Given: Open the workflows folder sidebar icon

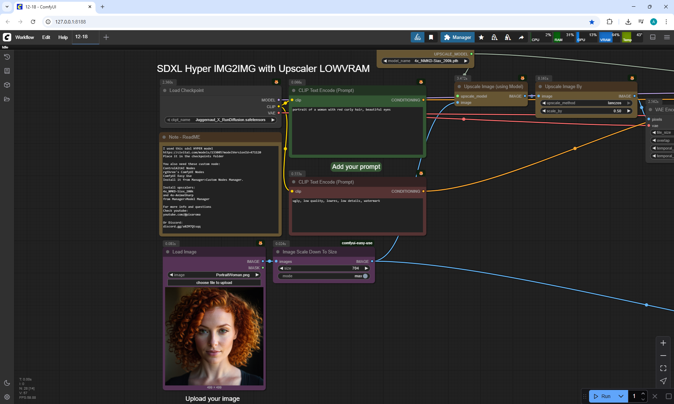Looking at the screenshot, I should [7, 99].
